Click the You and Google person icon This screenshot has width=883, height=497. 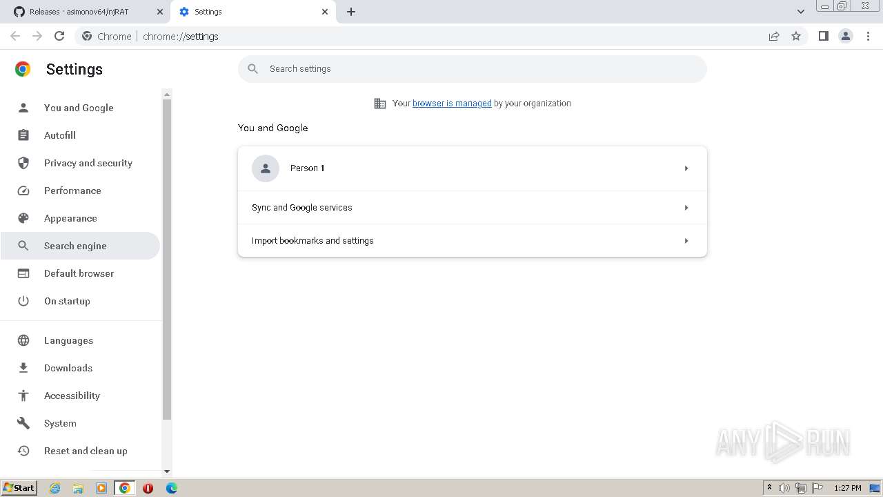[x=23, y=108]
